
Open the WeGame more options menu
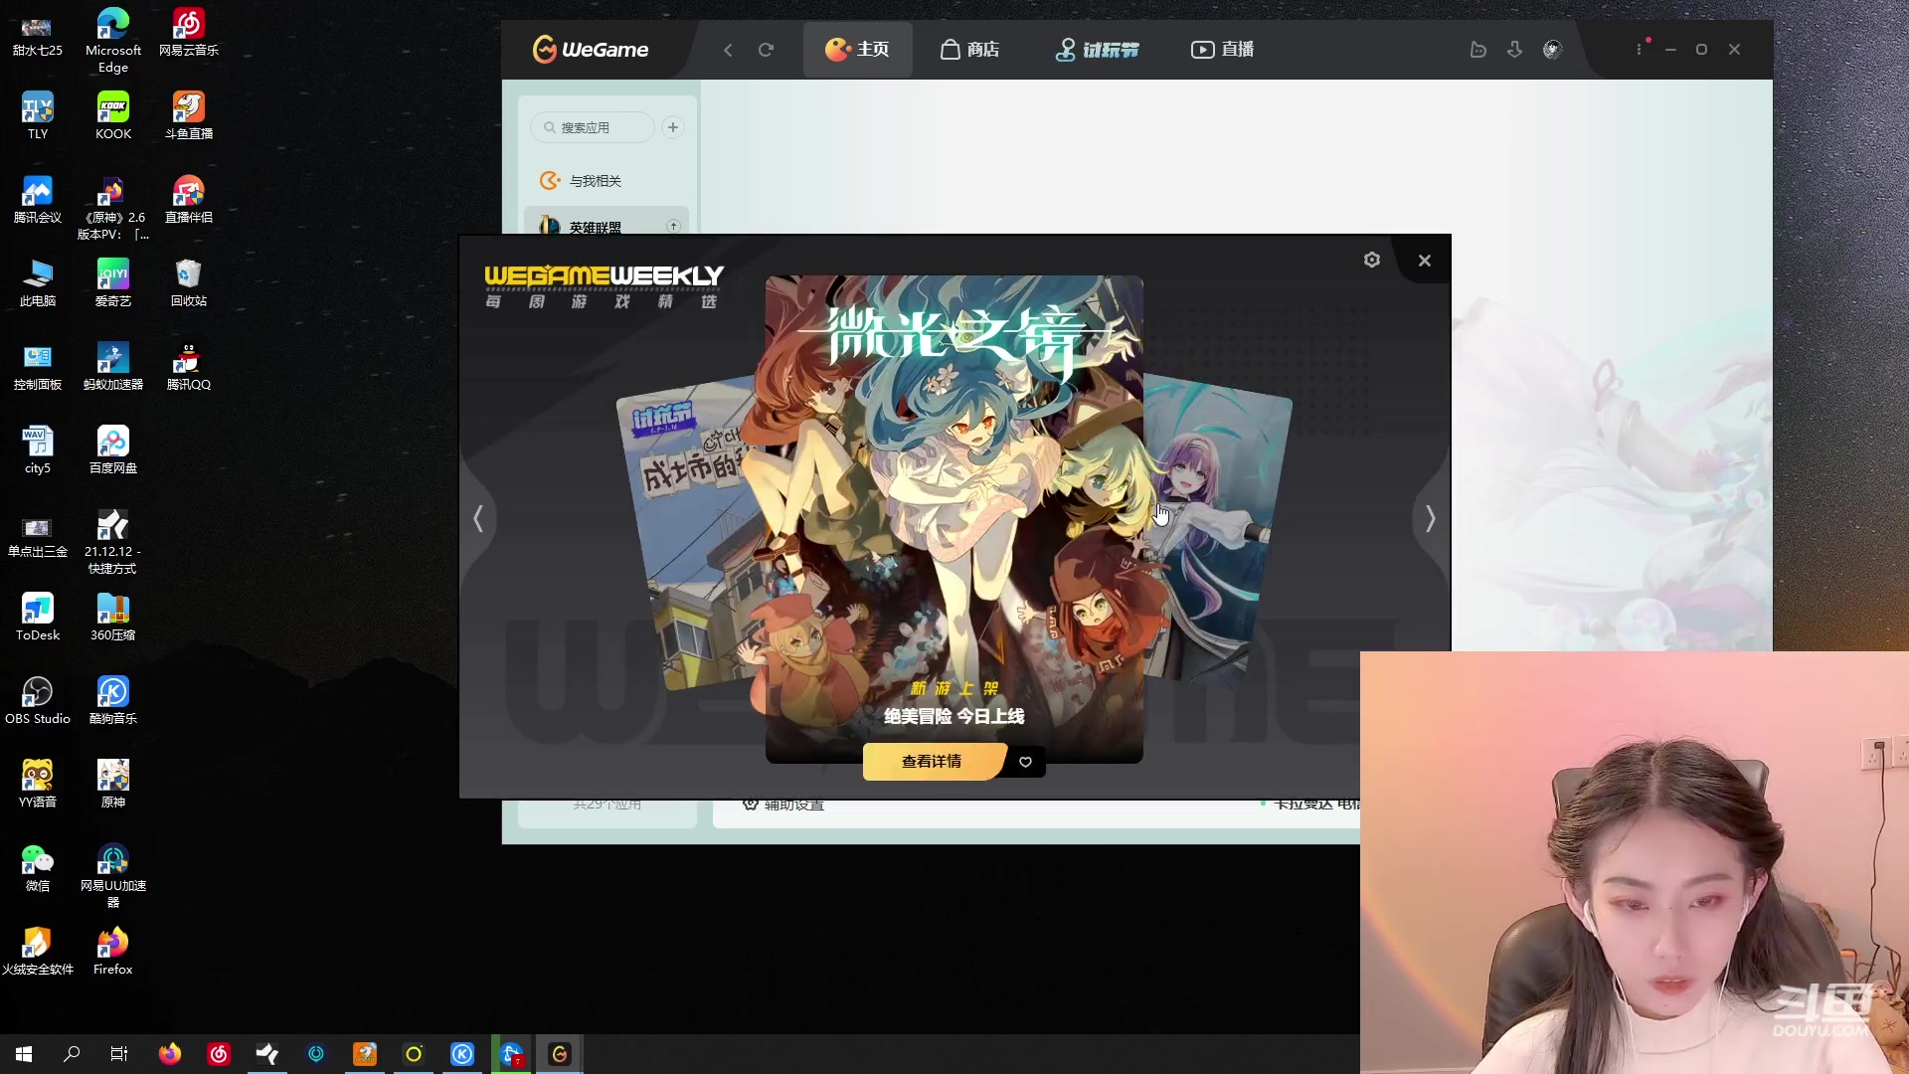pos(1639,50)
